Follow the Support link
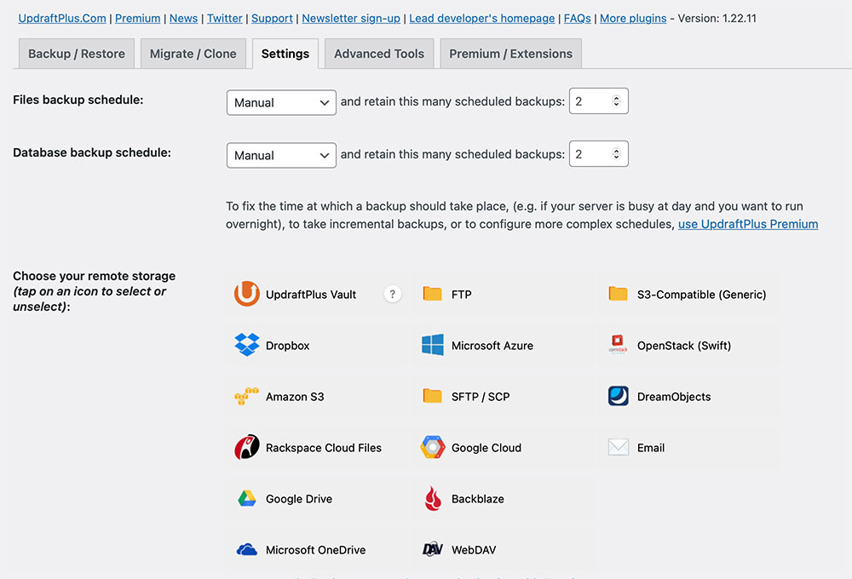Screen dimensions: 852x579 [x=273, y=18]
